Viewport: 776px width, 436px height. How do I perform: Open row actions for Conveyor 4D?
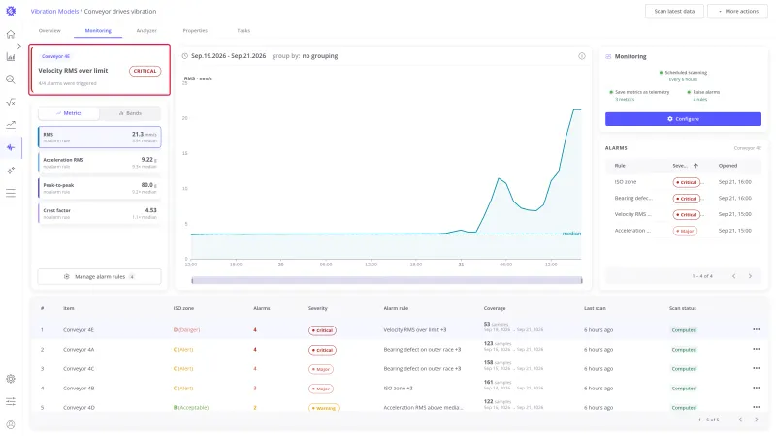pyautogui.click(x=757, y=407)
